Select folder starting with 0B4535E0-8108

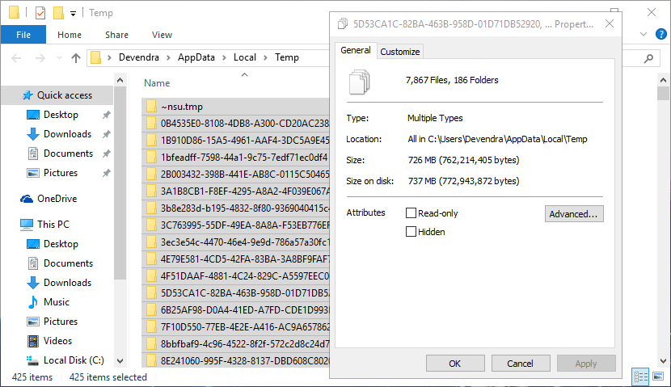pos(235,123)
